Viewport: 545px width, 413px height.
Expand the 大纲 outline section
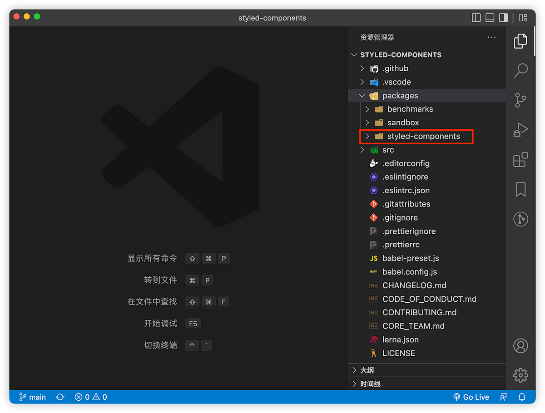(427, 370)
